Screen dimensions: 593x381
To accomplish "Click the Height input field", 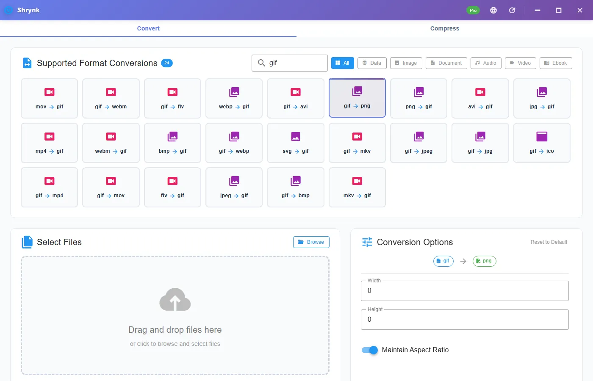I will (x=465, y=320).
